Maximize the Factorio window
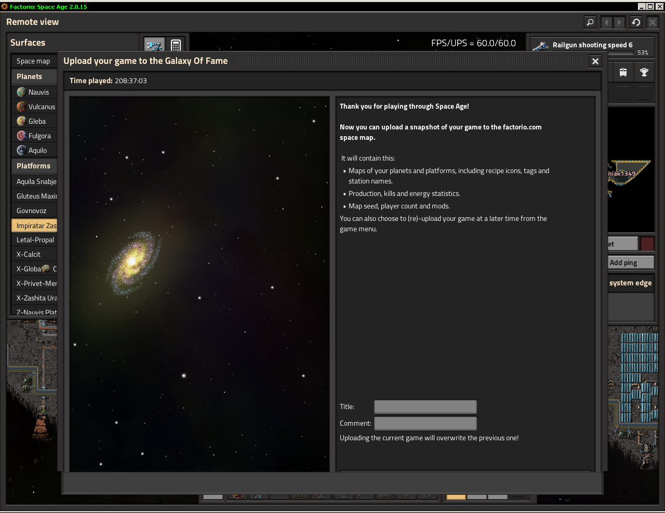This screenshot has width=665, height=513. click(x=650, y=7)
